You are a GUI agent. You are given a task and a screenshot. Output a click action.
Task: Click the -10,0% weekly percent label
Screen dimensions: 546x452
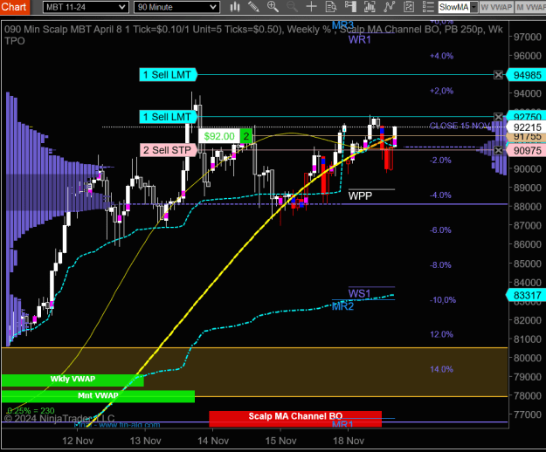(x=443, y=299)
